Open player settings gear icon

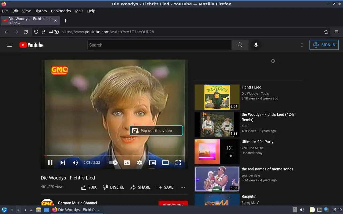click(x=140, y=163)
